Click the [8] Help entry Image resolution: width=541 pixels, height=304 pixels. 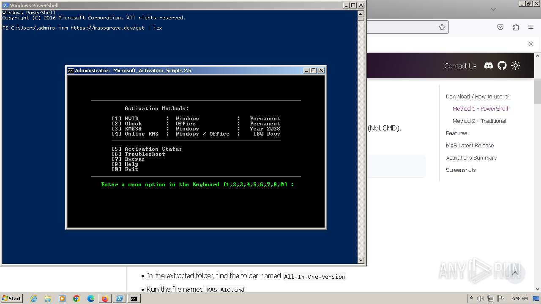coord(125,164)
